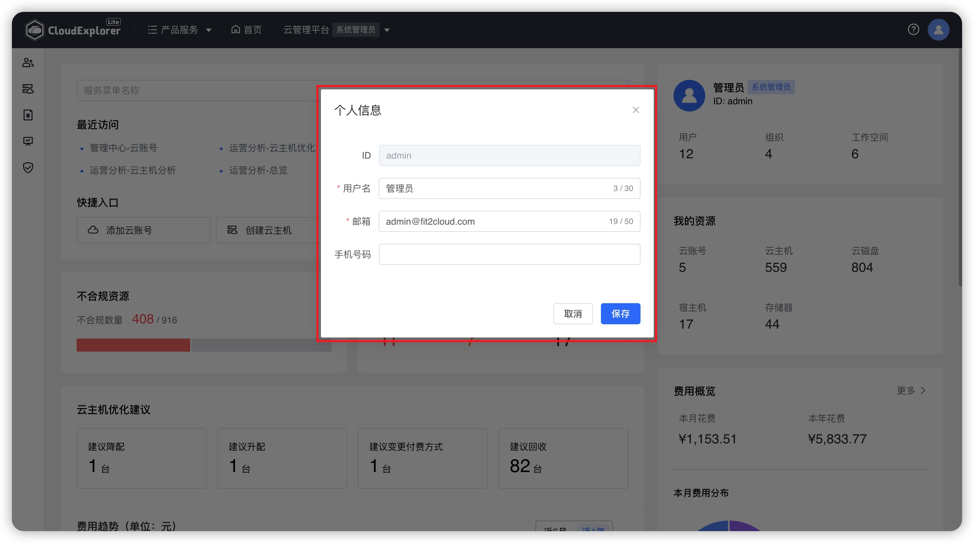Click the 用户 count 12
The width and height of the screenshot is (974, 543).
coord(686,154)
